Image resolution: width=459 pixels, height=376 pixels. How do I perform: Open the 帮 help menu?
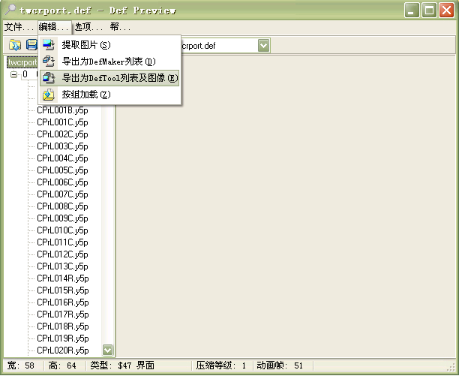pyautogui.click(x=120, y=27)
